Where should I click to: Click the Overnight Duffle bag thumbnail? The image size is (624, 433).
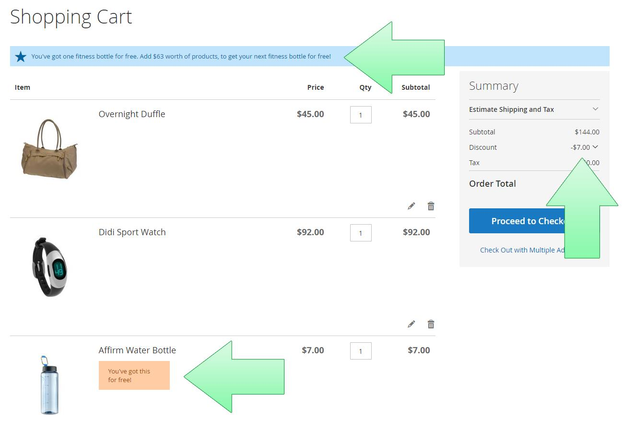[49, 149]
